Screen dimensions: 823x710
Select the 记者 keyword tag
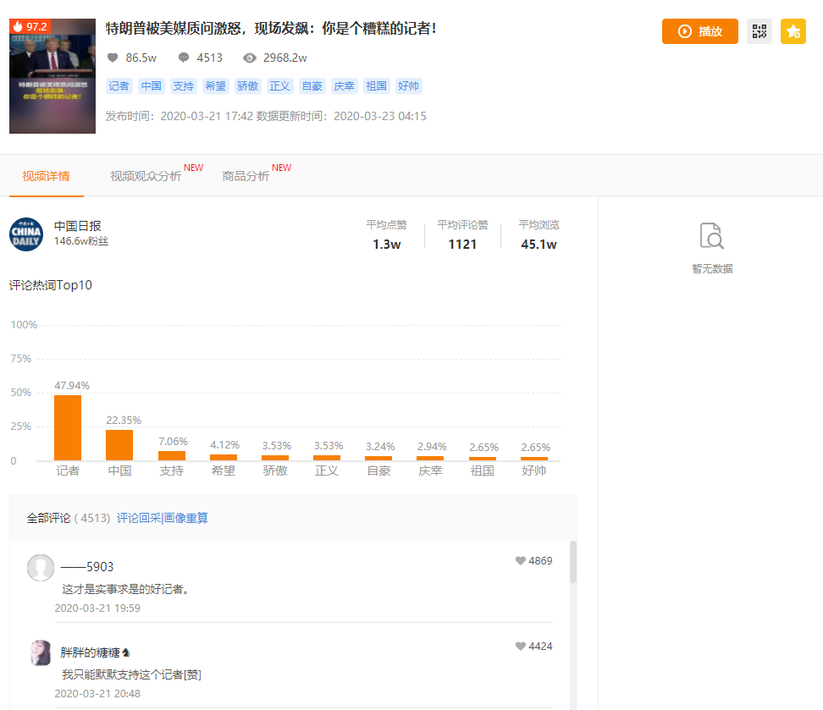[x=119, y=86]
